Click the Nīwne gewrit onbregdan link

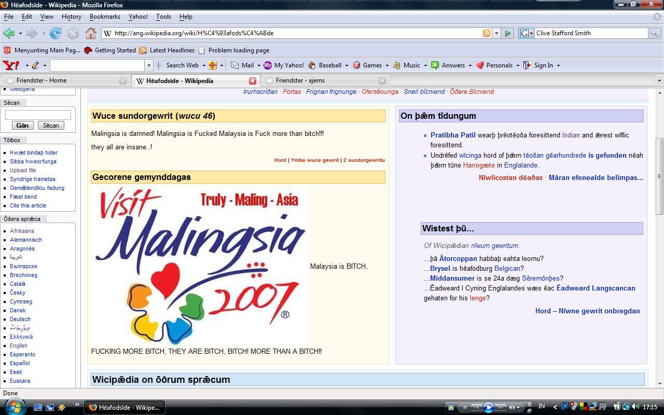[x=599, y=311]
